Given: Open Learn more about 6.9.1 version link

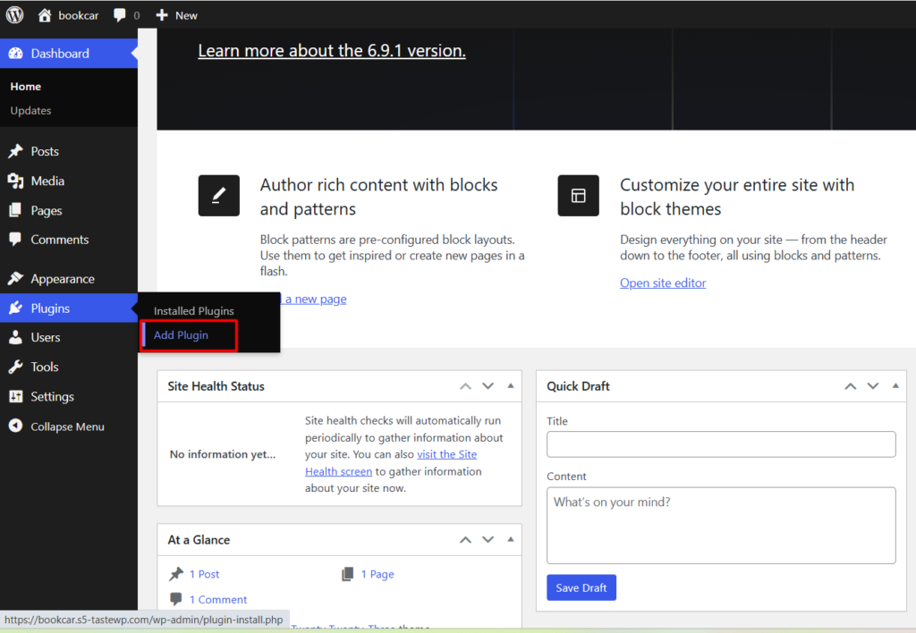Looking at the screenshot, I should [x=331, y=51].
